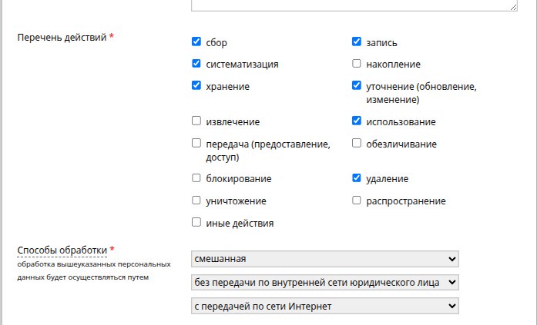Image resolution: width=537 pixels, height=325 pixels.
Task: Click the Способы обработки underlined label
Action: 62,250
